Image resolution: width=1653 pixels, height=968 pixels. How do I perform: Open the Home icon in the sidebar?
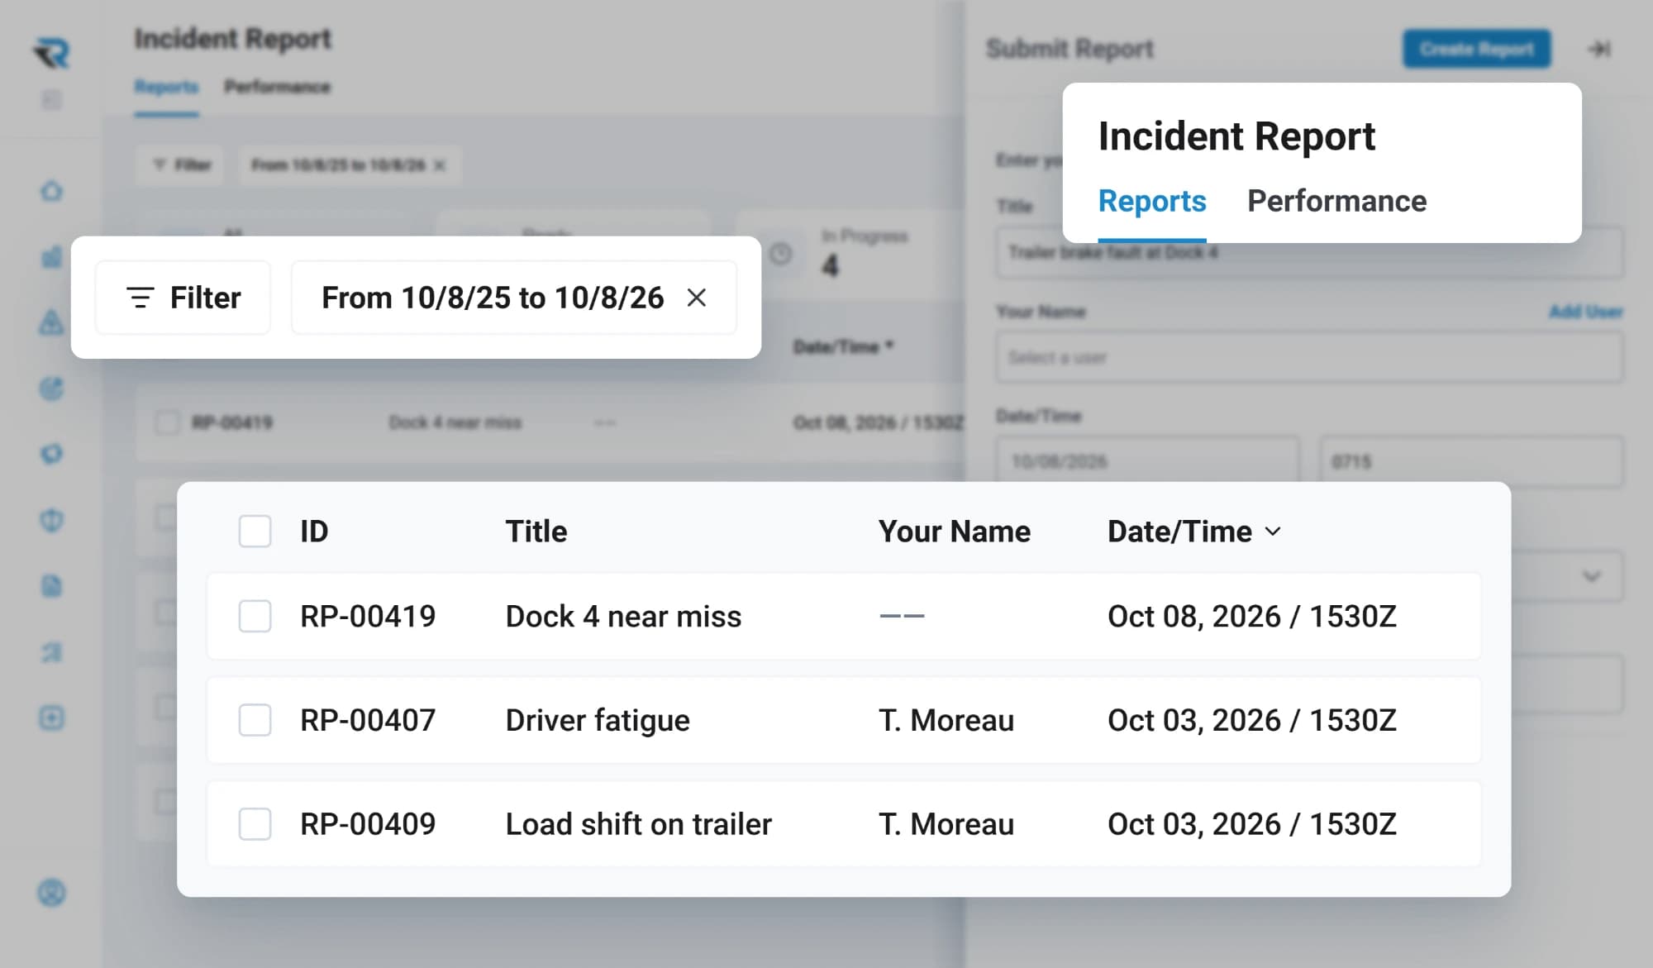click(51, 191)
